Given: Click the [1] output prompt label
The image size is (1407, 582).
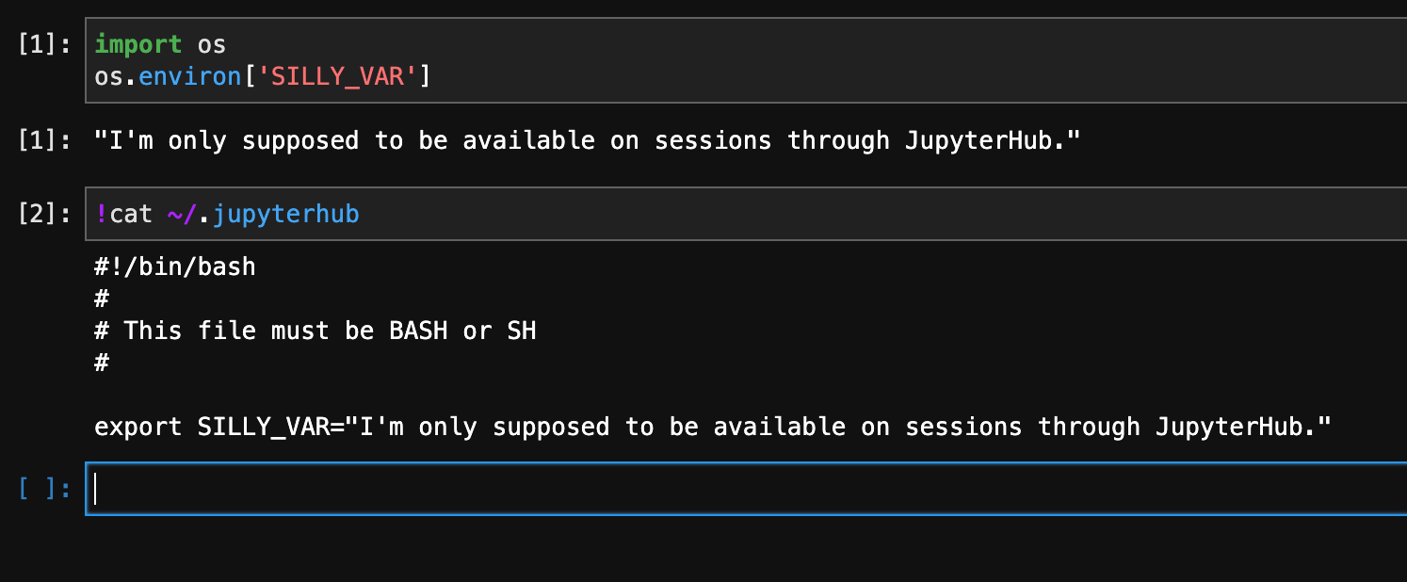Looking at the screenshot, I should [44, 140].
